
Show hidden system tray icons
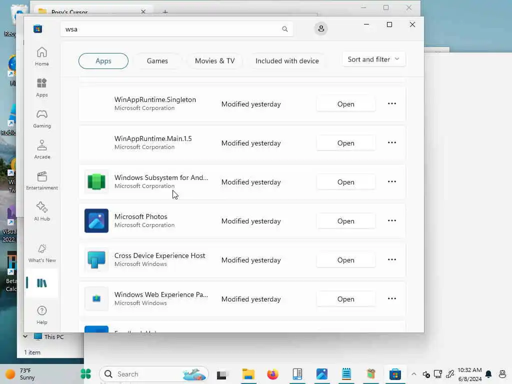coord(413,374)
